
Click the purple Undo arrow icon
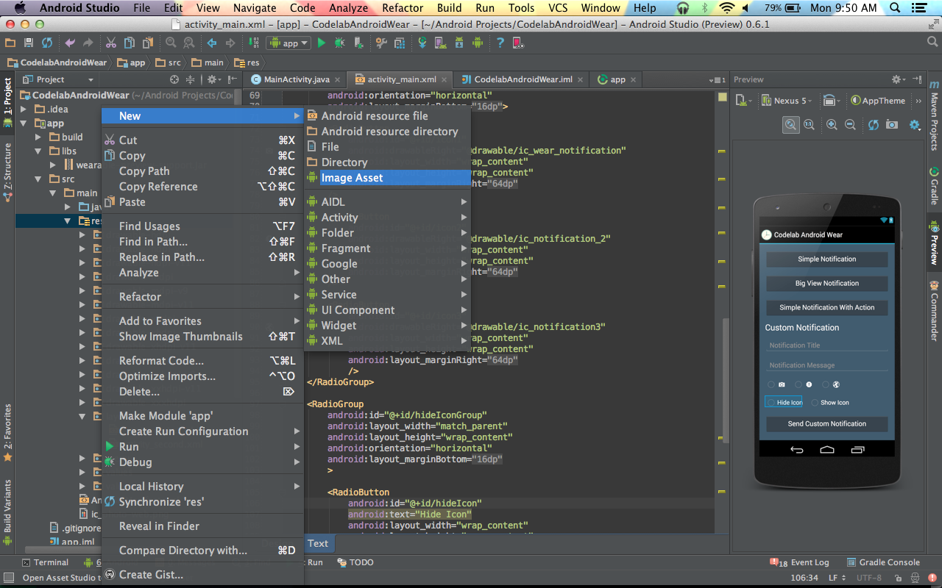click(x=70, y=43)
